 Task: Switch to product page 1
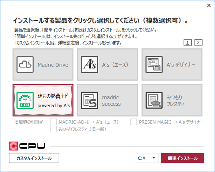(187, 43)
